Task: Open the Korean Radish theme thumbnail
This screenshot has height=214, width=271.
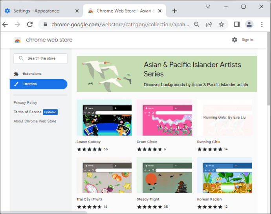Action: (225, 175)
